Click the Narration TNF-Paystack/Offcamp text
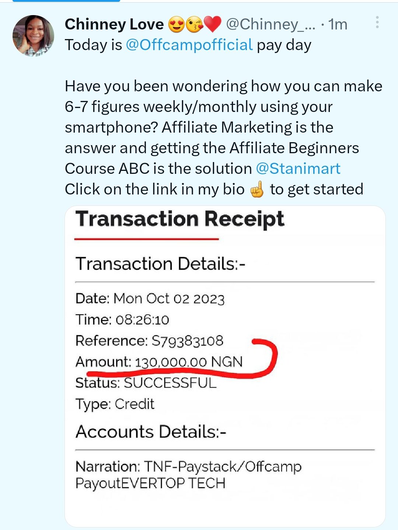 (188, 467)
